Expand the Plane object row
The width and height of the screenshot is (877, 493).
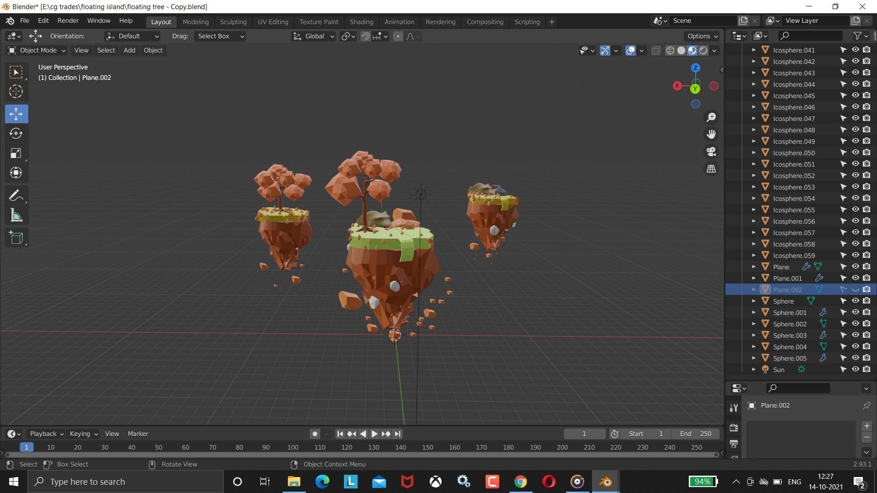pos(754,267)
